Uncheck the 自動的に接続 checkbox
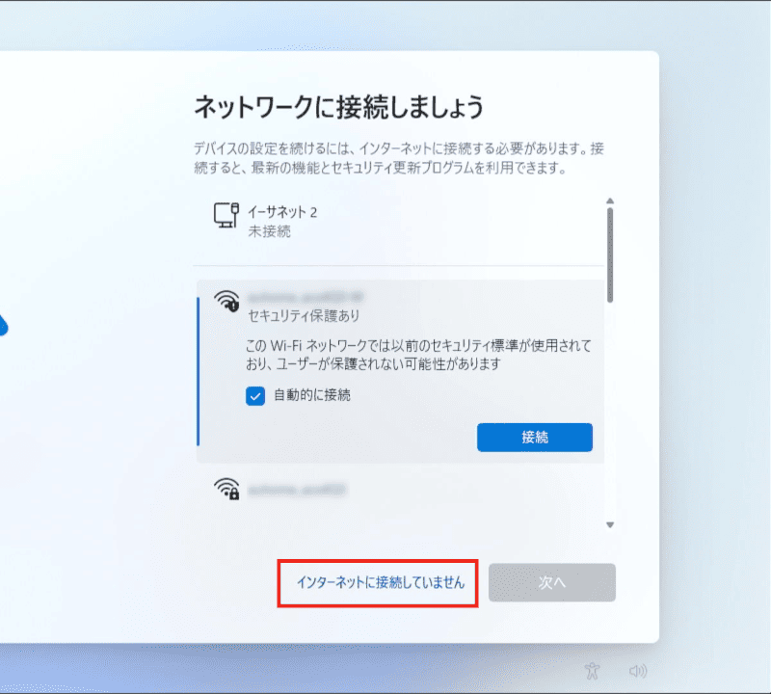This screenshot has width=771, height=694. 255,395
